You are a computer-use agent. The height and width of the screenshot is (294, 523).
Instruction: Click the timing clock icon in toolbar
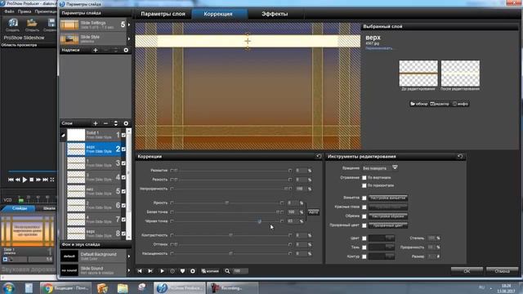[172, 271]
